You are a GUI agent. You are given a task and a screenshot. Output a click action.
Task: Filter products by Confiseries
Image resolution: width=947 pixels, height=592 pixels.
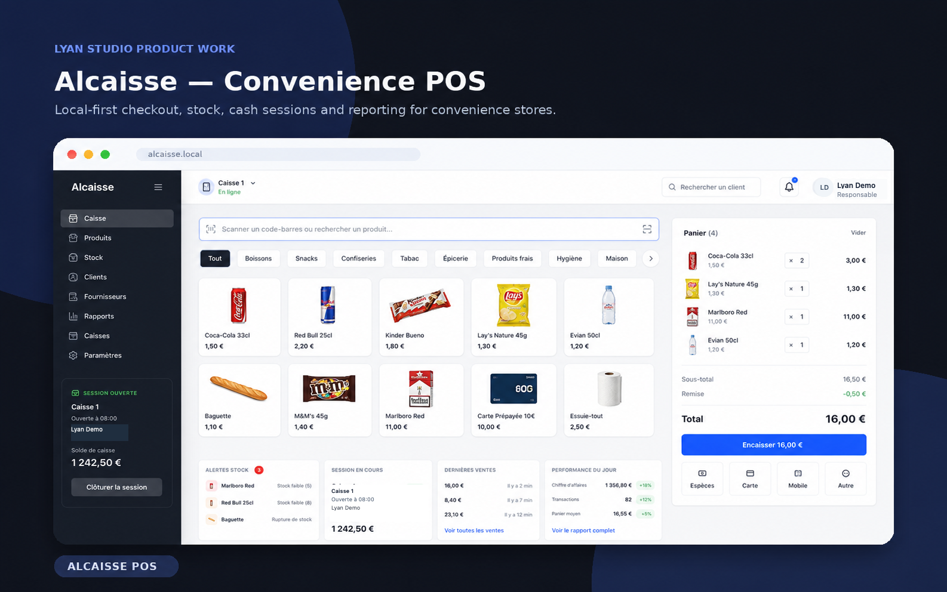358,258
